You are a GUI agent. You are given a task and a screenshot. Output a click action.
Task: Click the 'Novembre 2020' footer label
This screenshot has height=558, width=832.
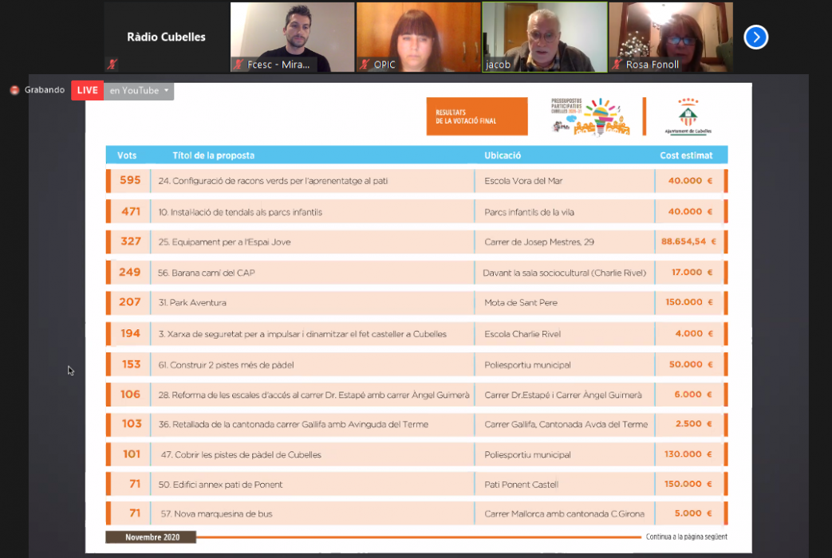[x=152, y=537]
